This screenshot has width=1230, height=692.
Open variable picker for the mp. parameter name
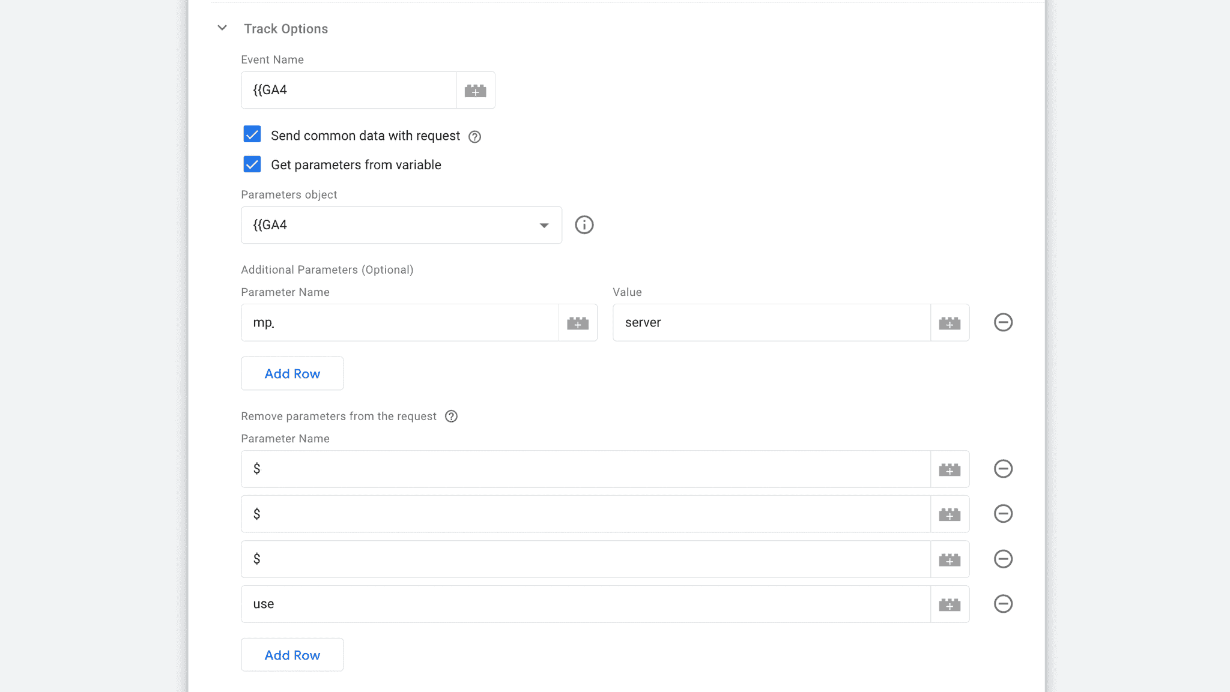tap(578, 322)
